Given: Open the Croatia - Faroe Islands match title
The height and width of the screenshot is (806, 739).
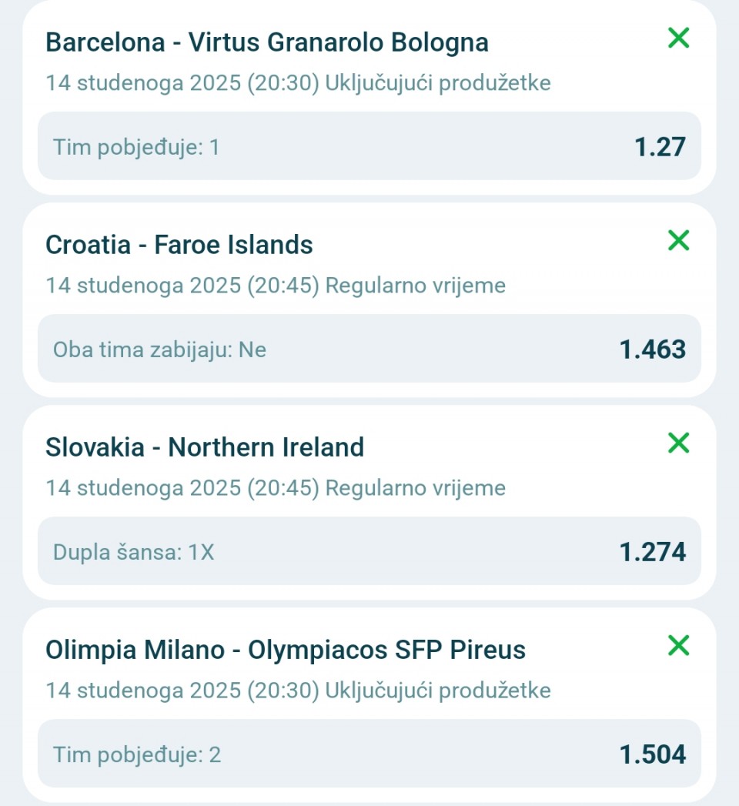Looking at the screenshot, I should pyautogui.click(x=179, y=245).
